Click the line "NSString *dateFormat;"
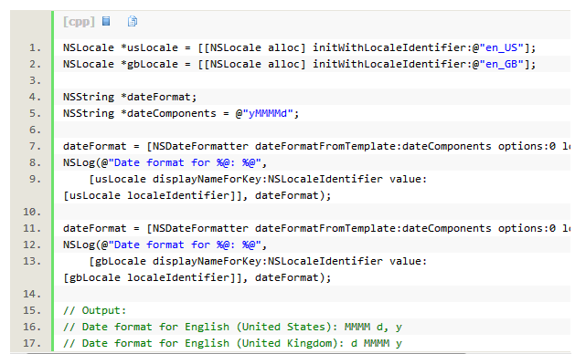Viewport: 575px width, 354px height. click(x=130, y=97)
